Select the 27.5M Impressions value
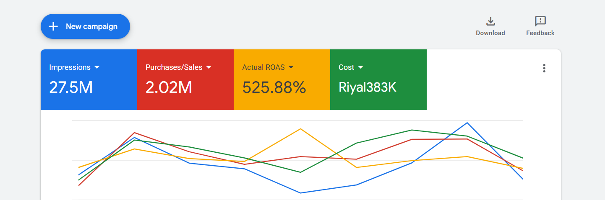605x200 pixels. (x=70, y=87)
